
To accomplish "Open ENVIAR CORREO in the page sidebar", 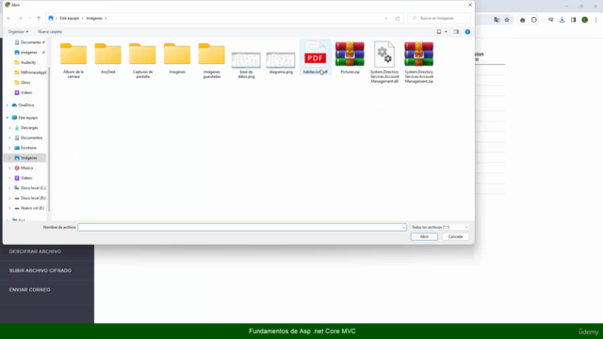I will tap(29, 290).
